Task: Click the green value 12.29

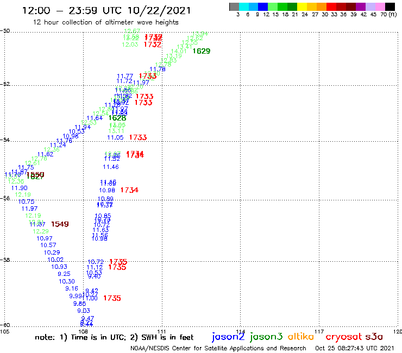Action: point(41,231)
